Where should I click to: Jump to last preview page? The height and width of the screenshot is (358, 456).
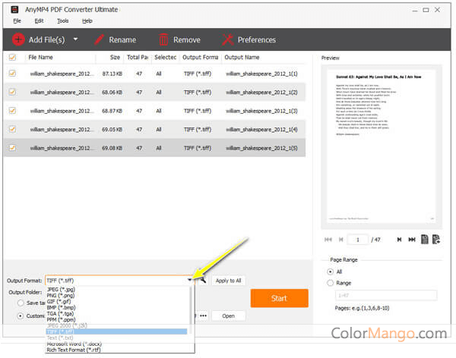click(x=412, y=240)
